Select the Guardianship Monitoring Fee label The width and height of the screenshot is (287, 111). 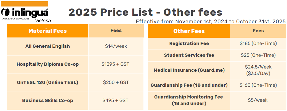point(189,100)
